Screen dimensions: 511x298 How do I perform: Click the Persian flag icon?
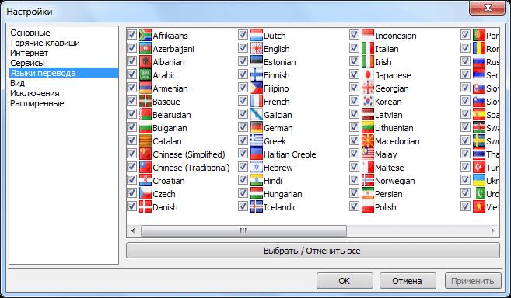pyautogui.click(x=368, y=193)
